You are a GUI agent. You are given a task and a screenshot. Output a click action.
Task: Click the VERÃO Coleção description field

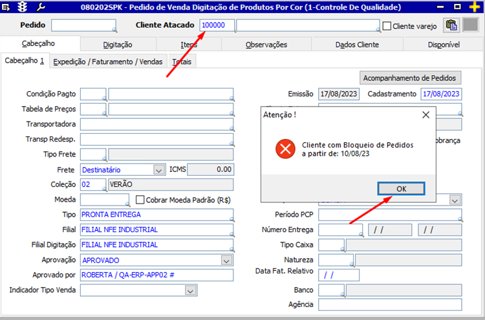[x=171, y=185]
